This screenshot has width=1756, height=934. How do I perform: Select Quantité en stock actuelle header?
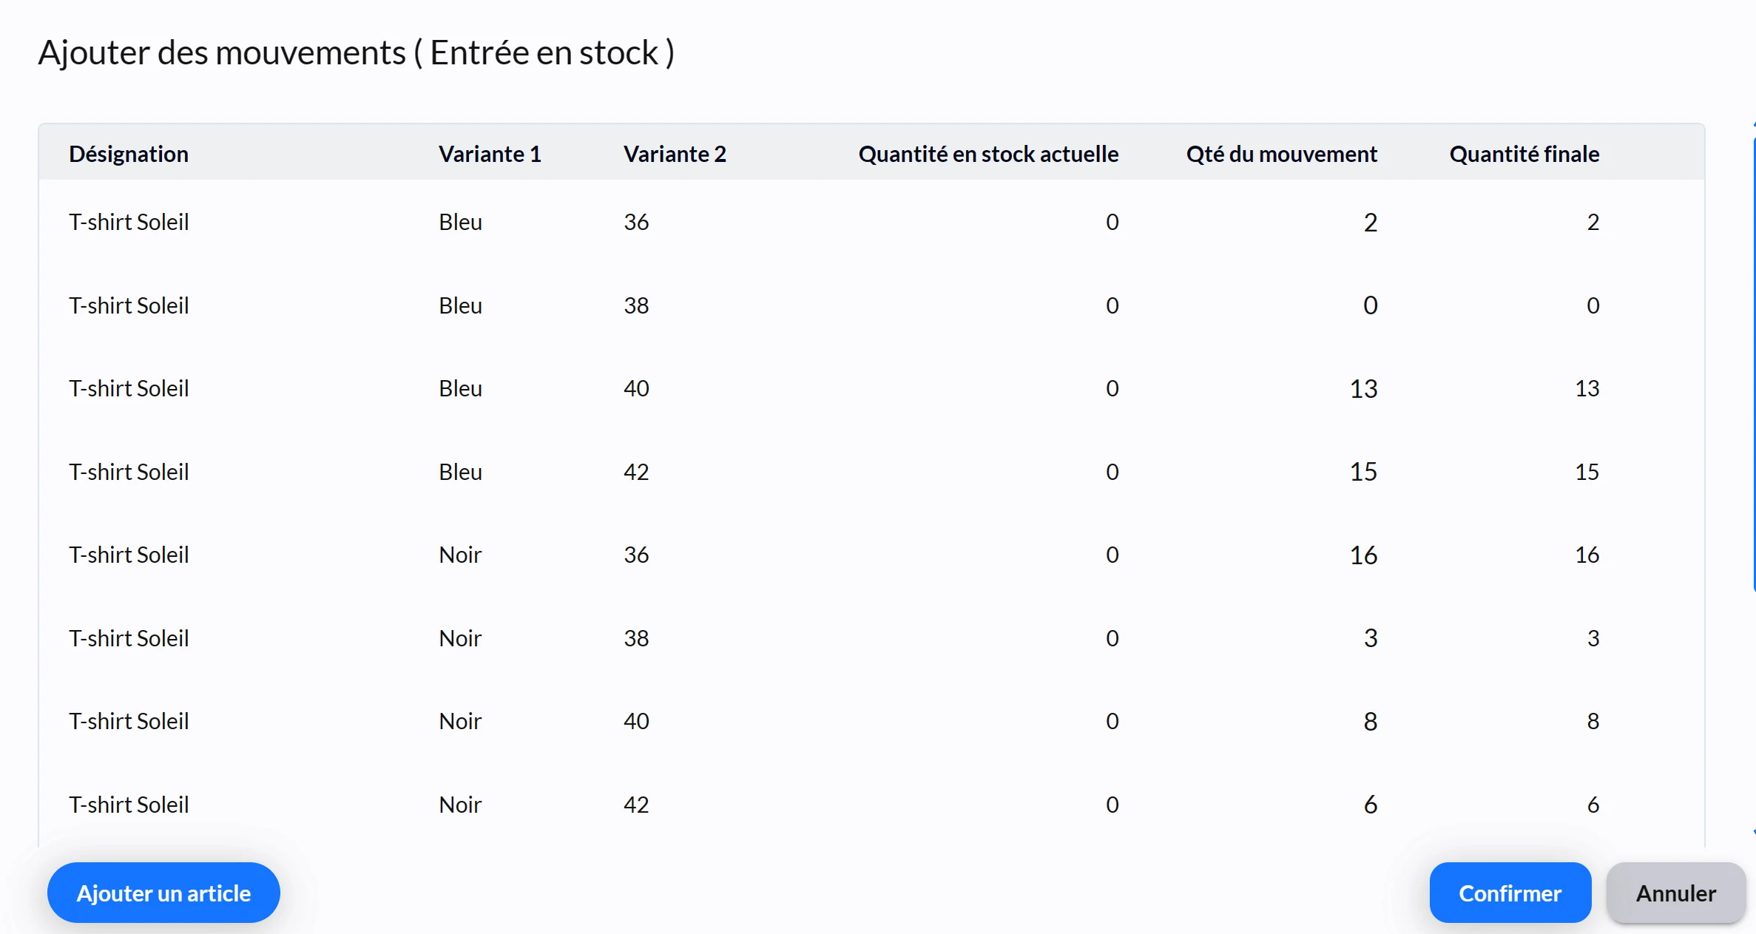[988, 154]
